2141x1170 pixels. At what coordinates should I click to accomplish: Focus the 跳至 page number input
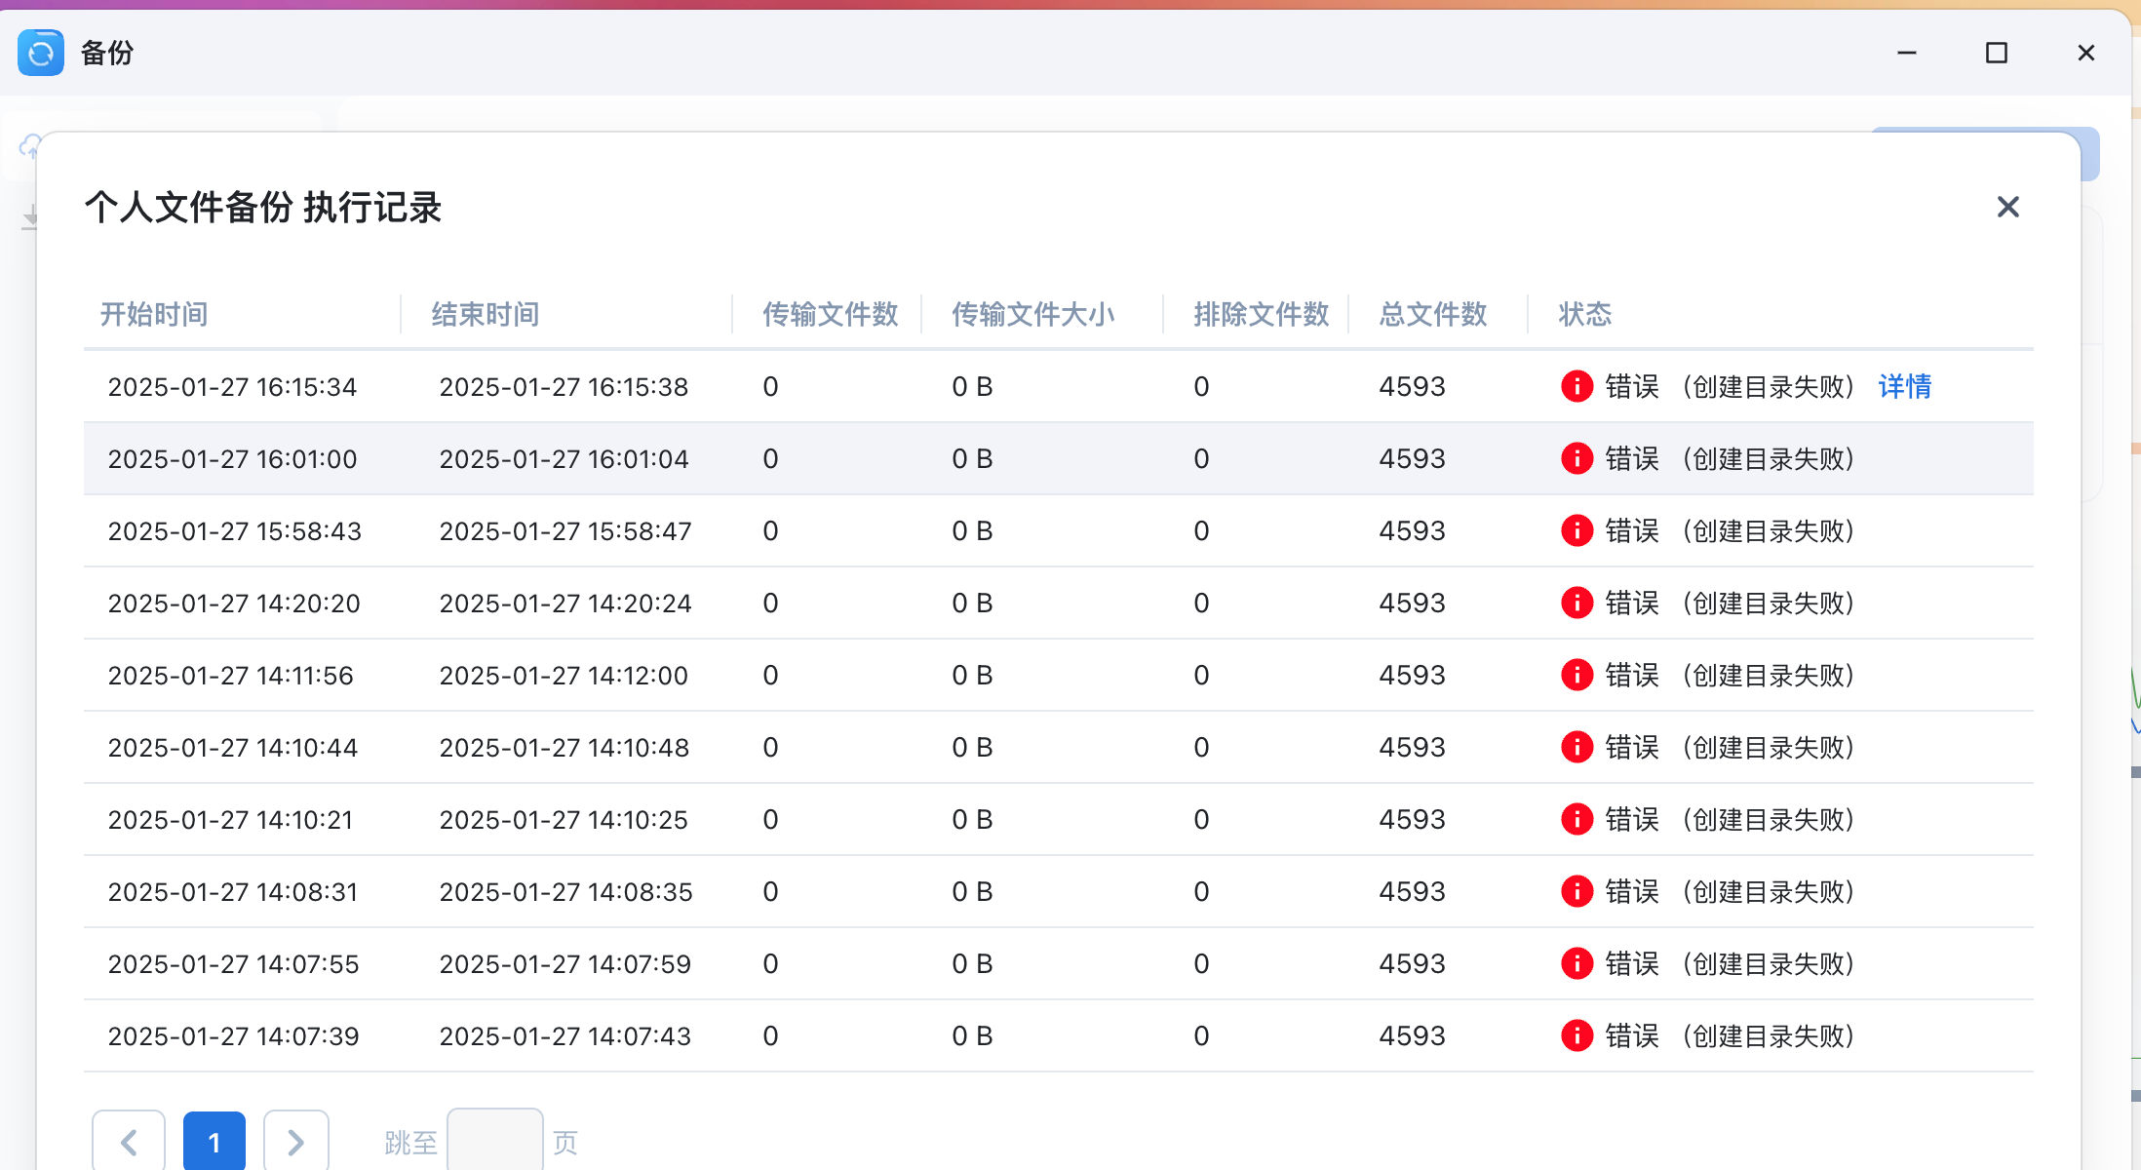tap(495, 1142)
